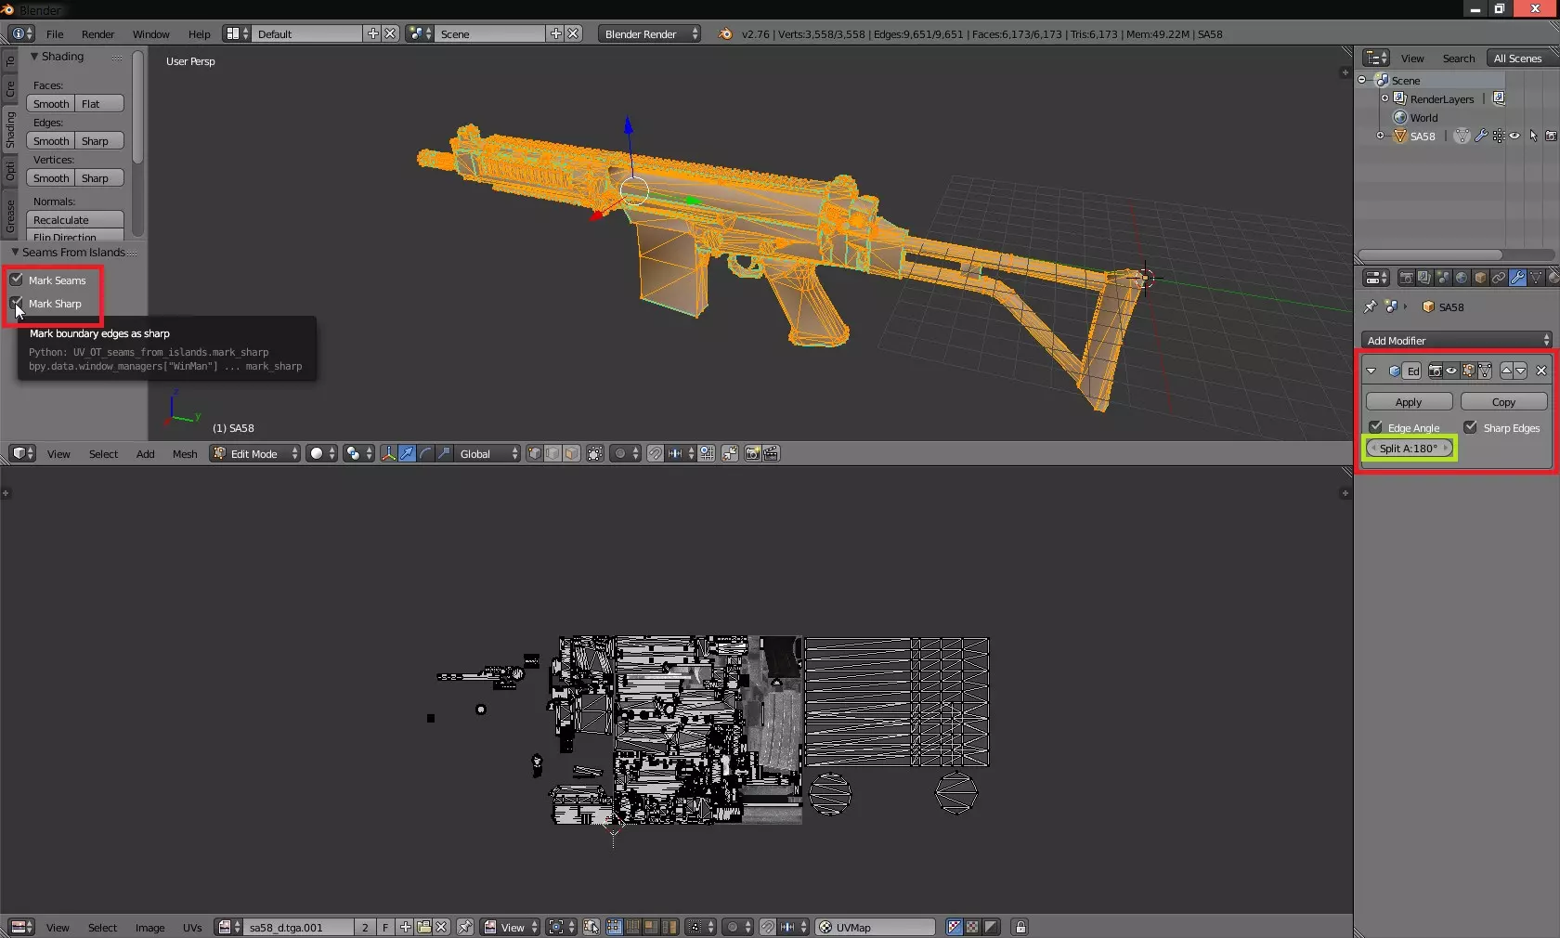Toggle the 3D manipulator widget icon
This screenshot has width=1560, height=938.
[x=388, y=453]
